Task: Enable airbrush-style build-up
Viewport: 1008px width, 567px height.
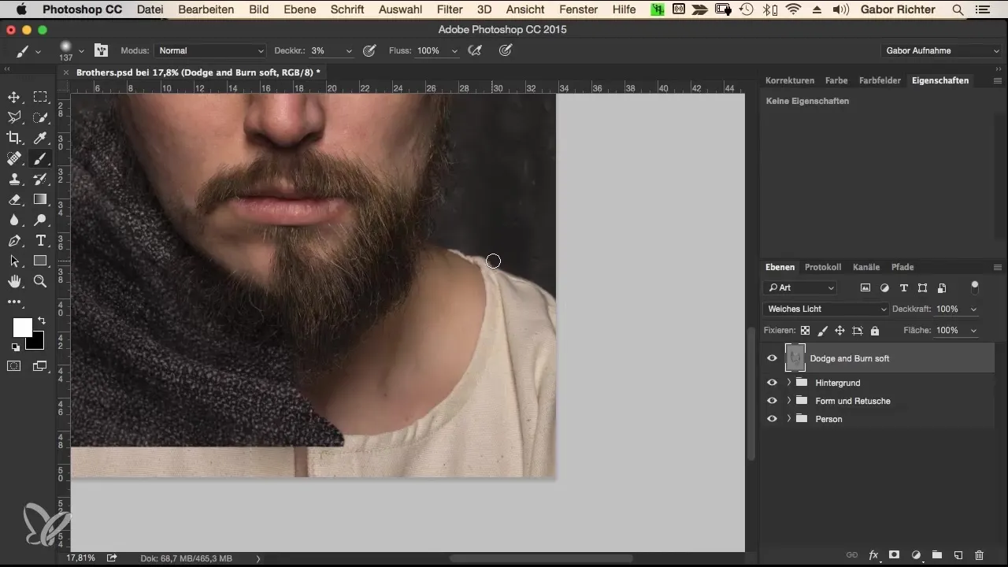Action: (474, 50)
